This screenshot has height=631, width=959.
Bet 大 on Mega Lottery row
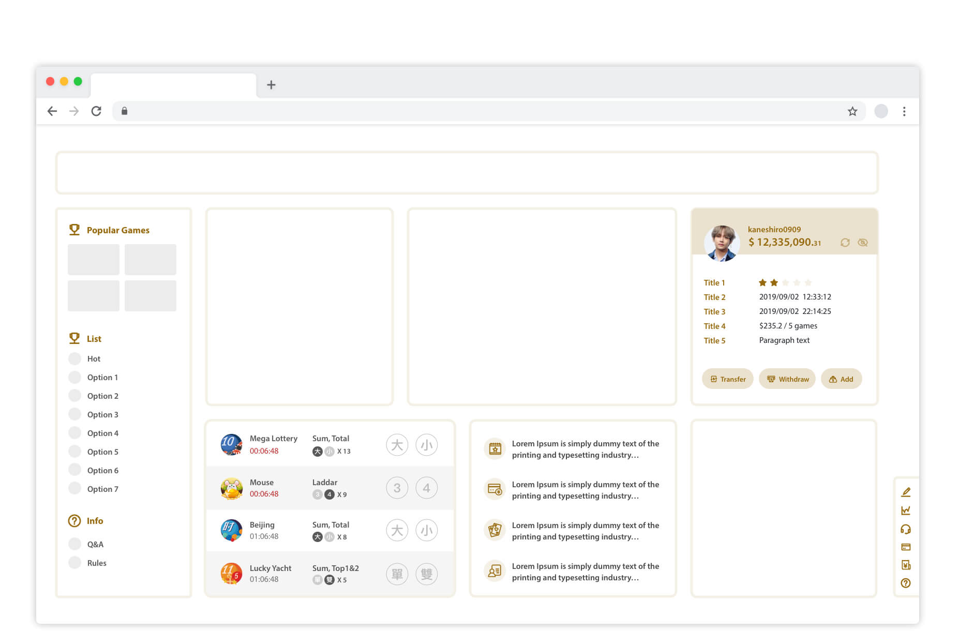click(397, 445)
